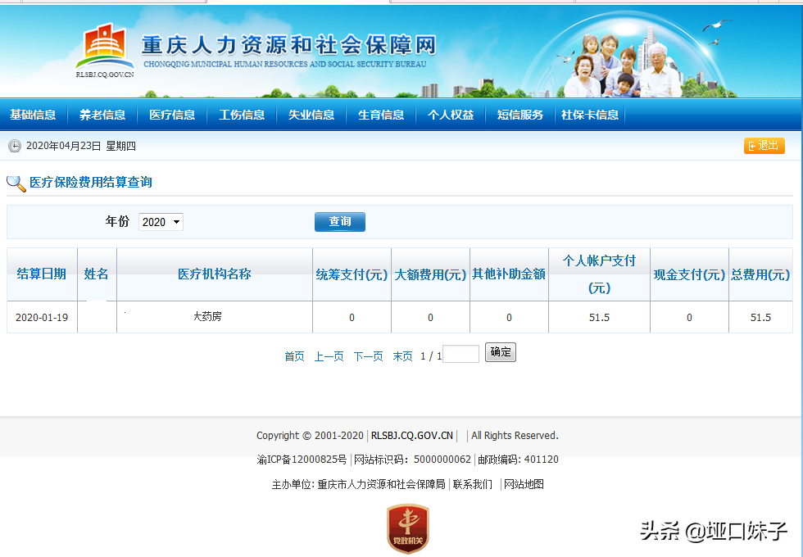Click the orange 退出 logout button
Viewport: 803px width, 557px height.
click(x=764, y=146)
